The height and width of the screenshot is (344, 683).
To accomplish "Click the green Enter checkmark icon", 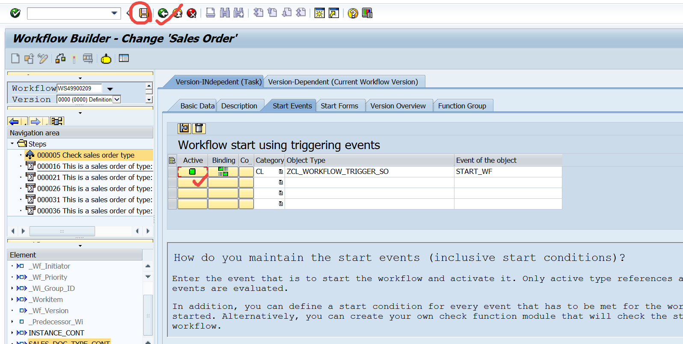I will click(15, 13).
